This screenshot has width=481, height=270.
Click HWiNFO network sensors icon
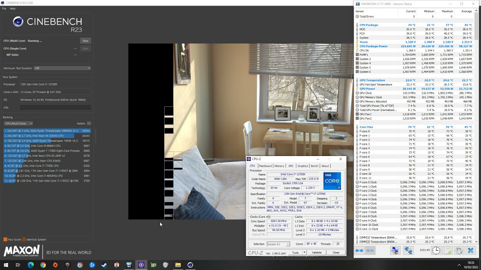tap(408, 250)
